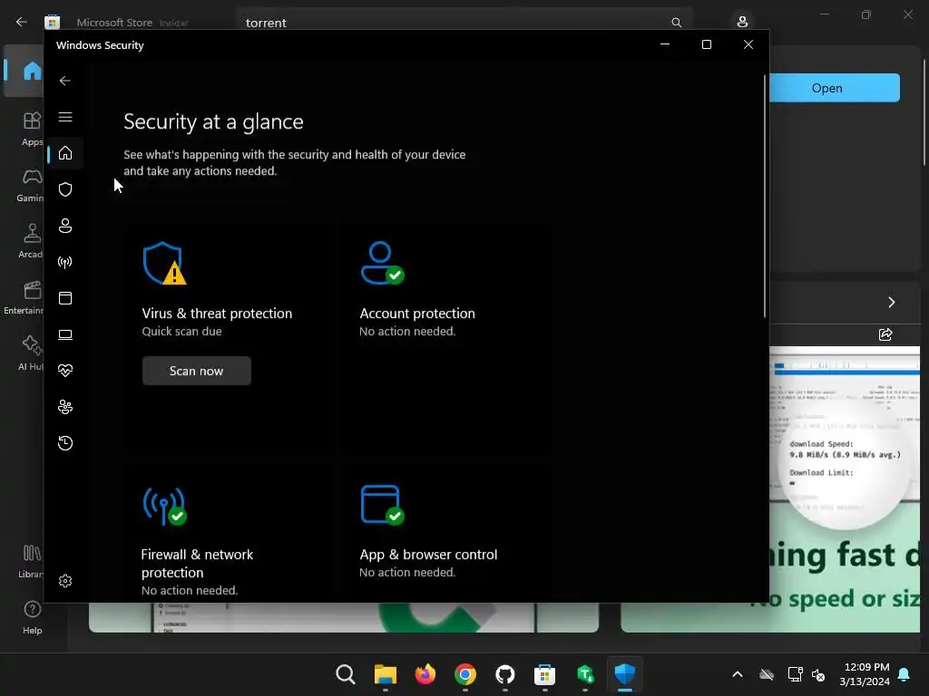The width and height of the screenshot is (929, 696).
Task: Expand the chevron arrow in Microsoft Store panel
Action: click(892, 303)
